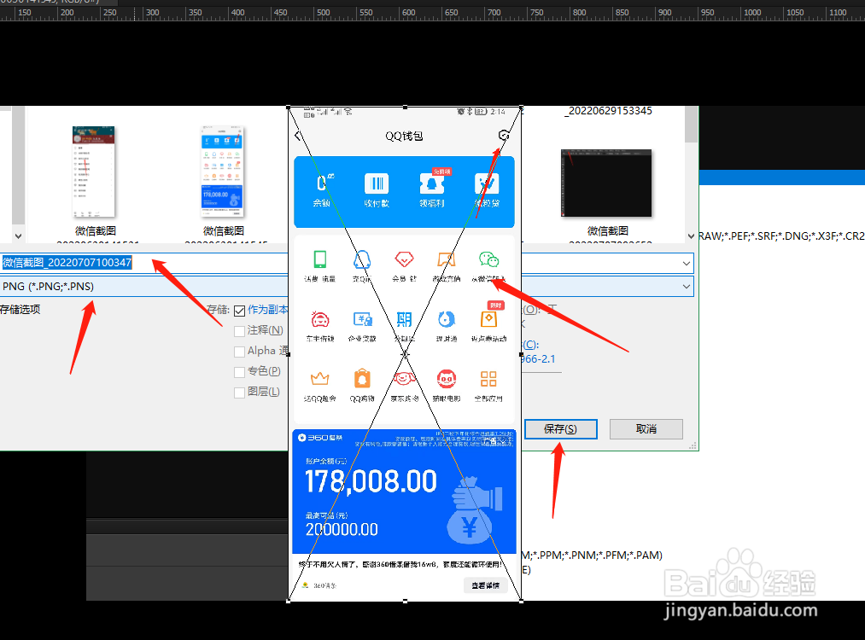Tap the 全部应用 grid icon

coord(488,379)
